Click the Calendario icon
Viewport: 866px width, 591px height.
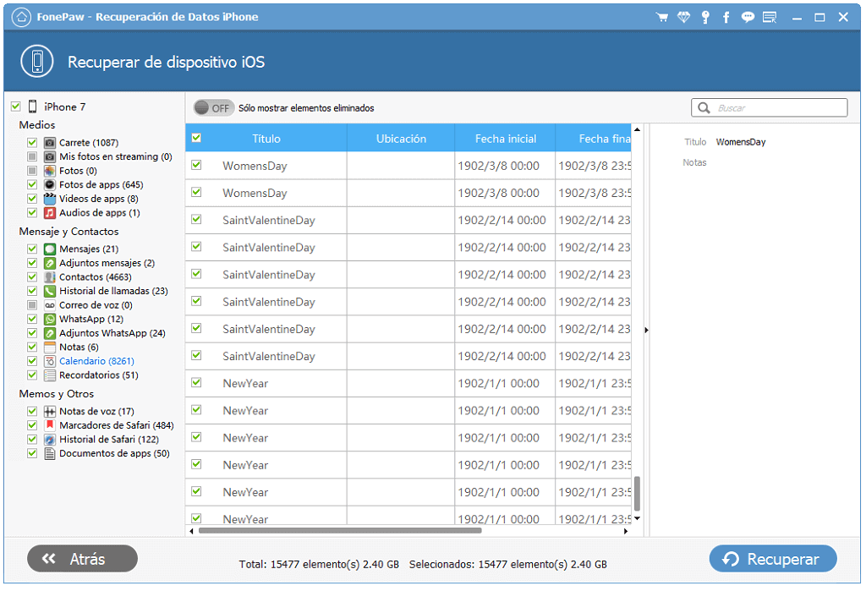(50, 361)
